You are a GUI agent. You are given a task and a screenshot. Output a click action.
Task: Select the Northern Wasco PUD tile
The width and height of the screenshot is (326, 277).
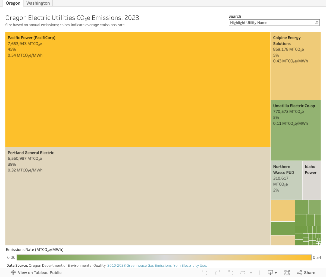(x=286, y=180)
